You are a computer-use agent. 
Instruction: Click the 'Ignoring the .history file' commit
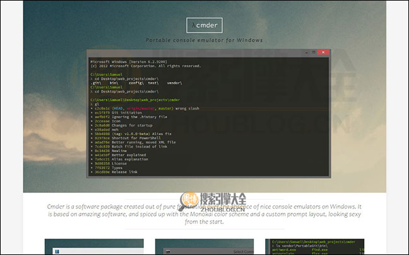[x=129, y=117]
